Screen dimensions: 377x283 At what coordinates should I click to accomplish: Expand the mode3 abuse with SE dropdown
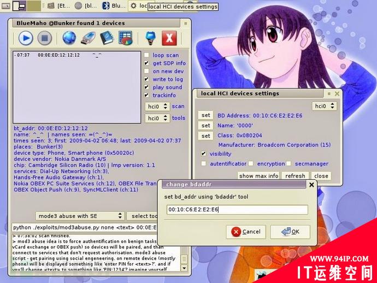point(80,216)
